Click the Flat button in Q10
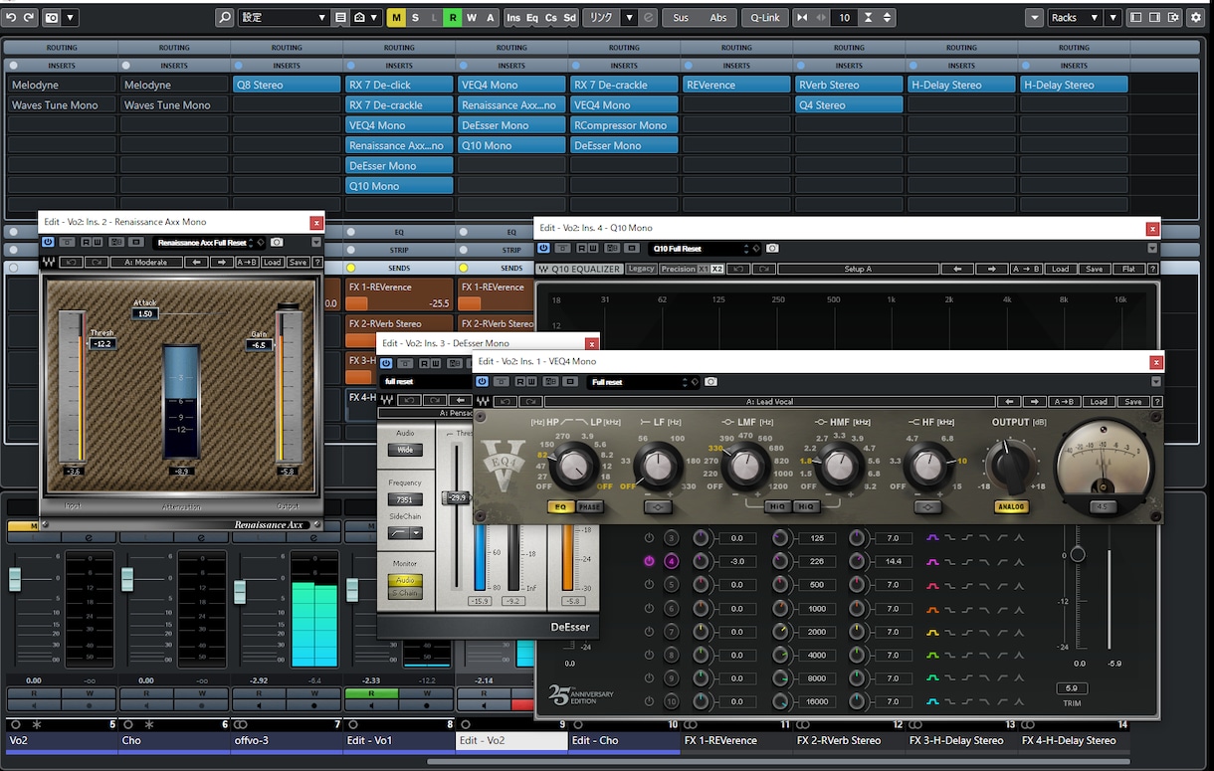1214x771 pixels. pos(1128,269)
